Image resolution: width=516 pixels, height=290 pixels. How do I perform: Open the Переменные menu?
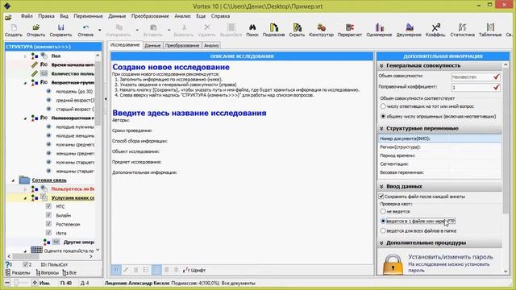pos(88,16)
